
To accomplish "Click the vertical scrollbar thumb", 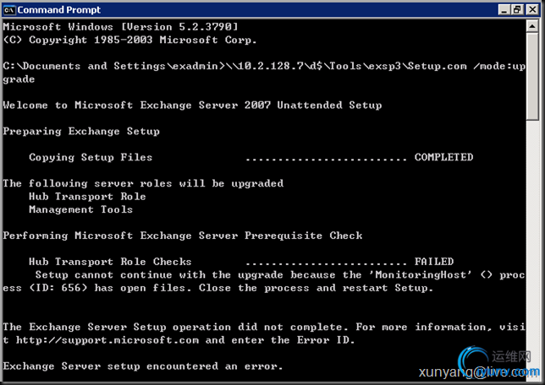I will [532, 77].
